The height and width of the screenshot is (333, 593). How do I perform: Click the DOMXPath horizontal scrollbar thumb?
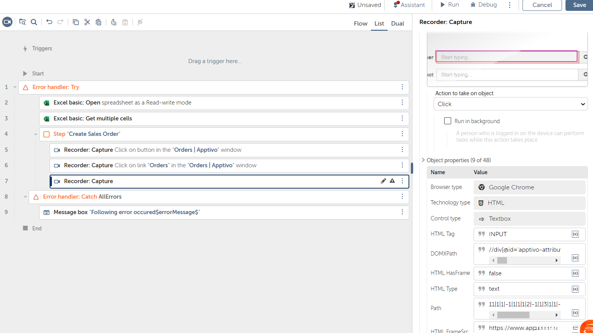coord(502,260)
